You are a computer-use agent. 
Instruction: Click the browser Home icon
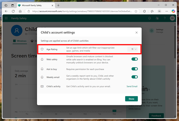pos(20,11)
